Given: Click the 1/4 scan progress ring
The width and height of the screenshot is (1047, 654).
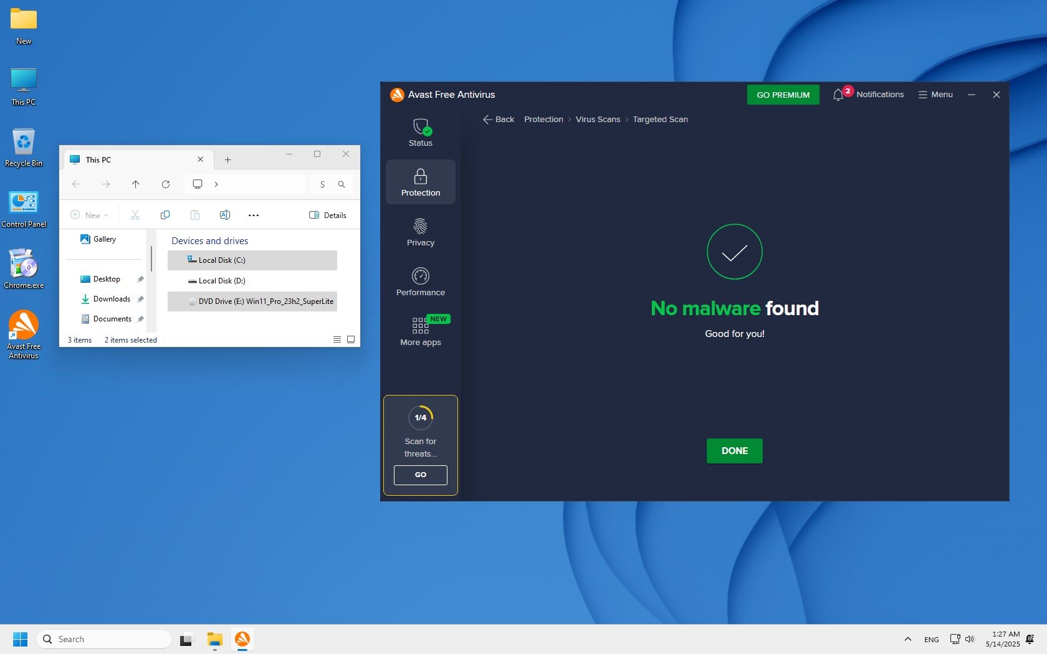Looking at the screenshot, I should click(421, 417).
